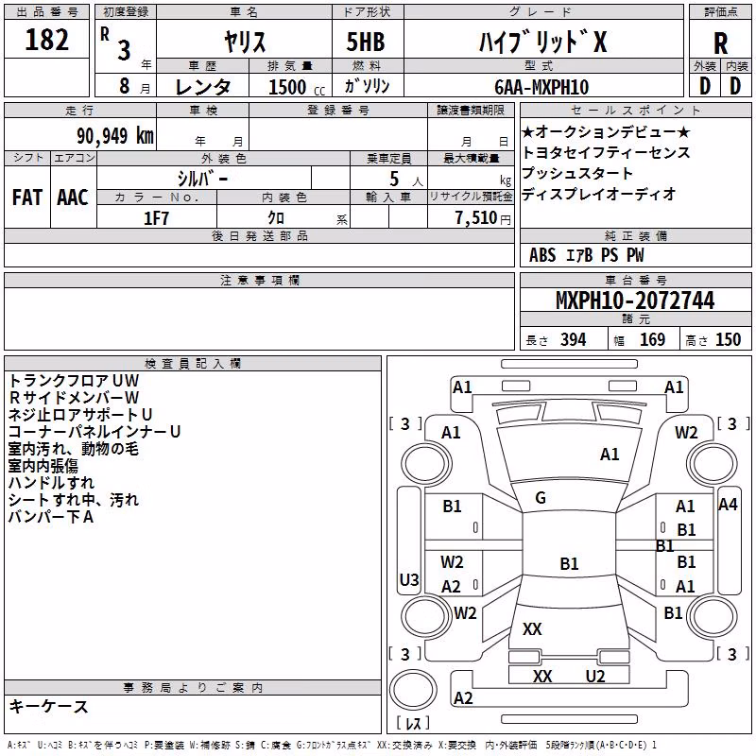
Task: Click the U3 mark on the side sill
Action: click(409, 579)
